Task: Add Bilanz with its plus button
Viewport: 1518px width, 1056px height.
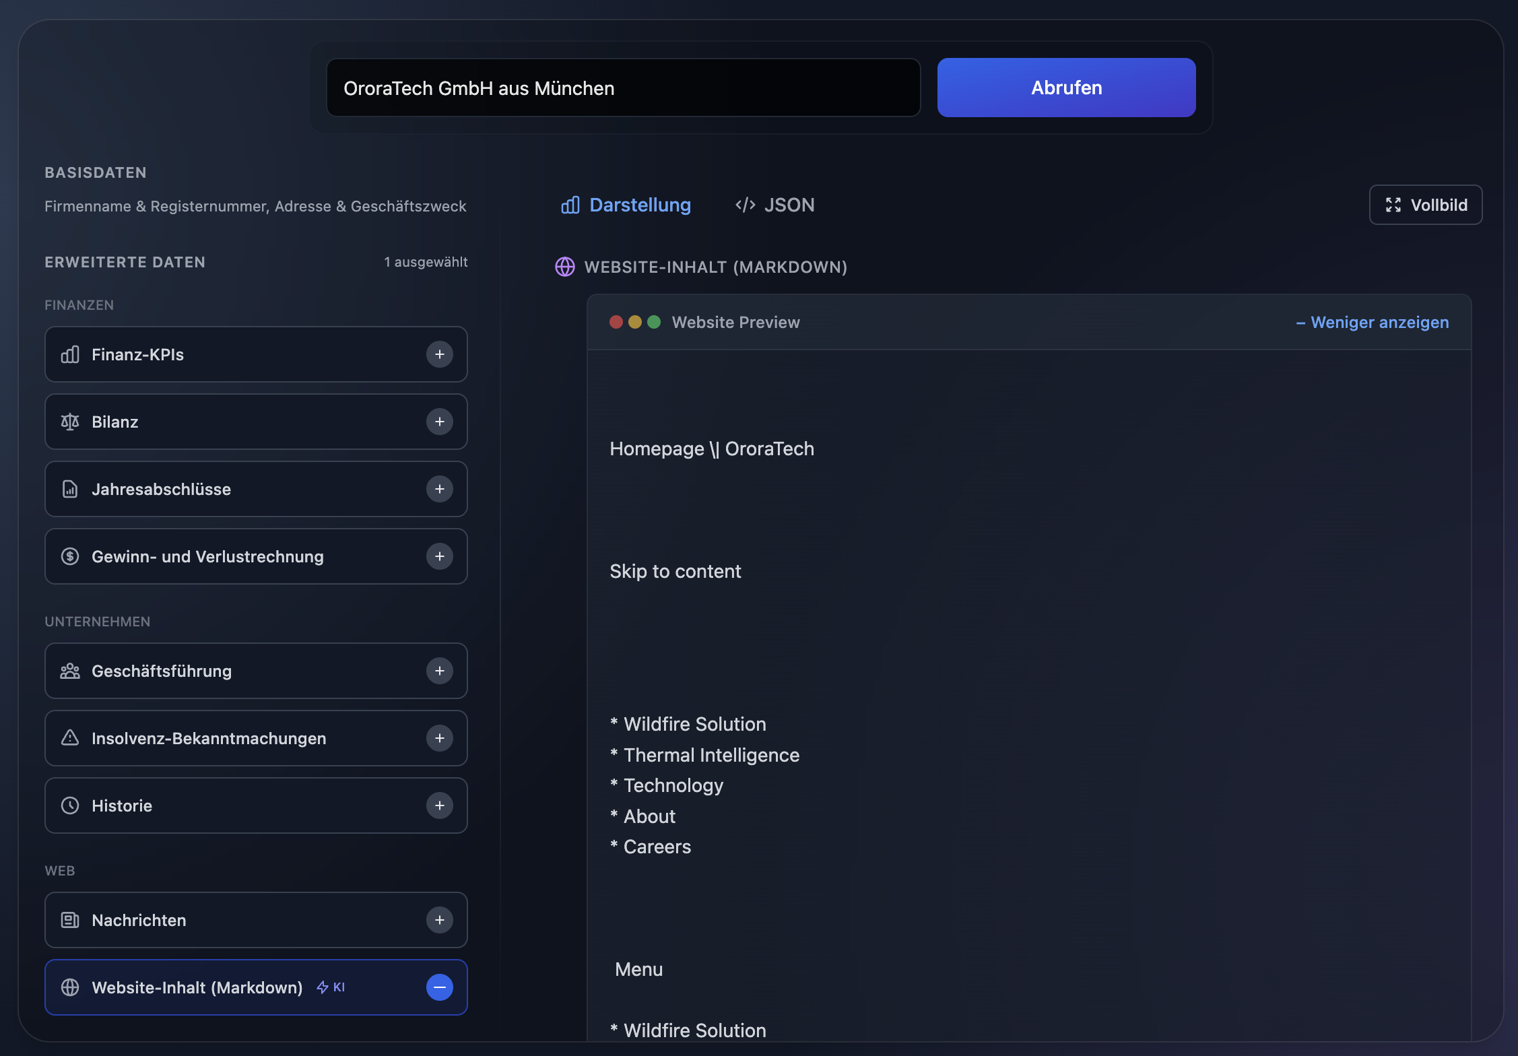Action: point(440,422)
